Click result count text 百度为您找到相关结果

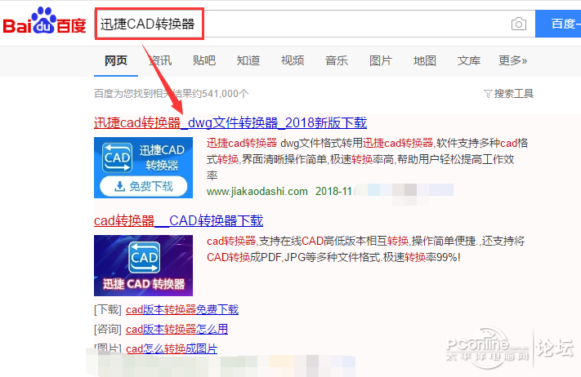(171, 93)
